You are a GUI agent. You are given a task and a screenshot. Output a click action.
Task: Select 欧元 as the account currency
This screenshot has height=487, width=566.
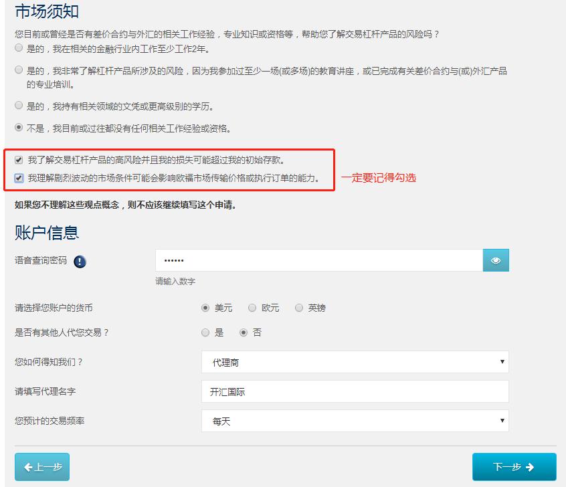tap(254, 307)
